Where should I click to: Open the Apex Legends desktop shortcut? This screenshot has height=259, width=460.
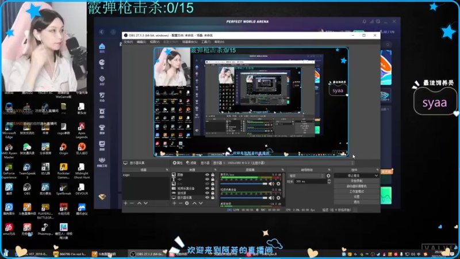coord(82,130)
